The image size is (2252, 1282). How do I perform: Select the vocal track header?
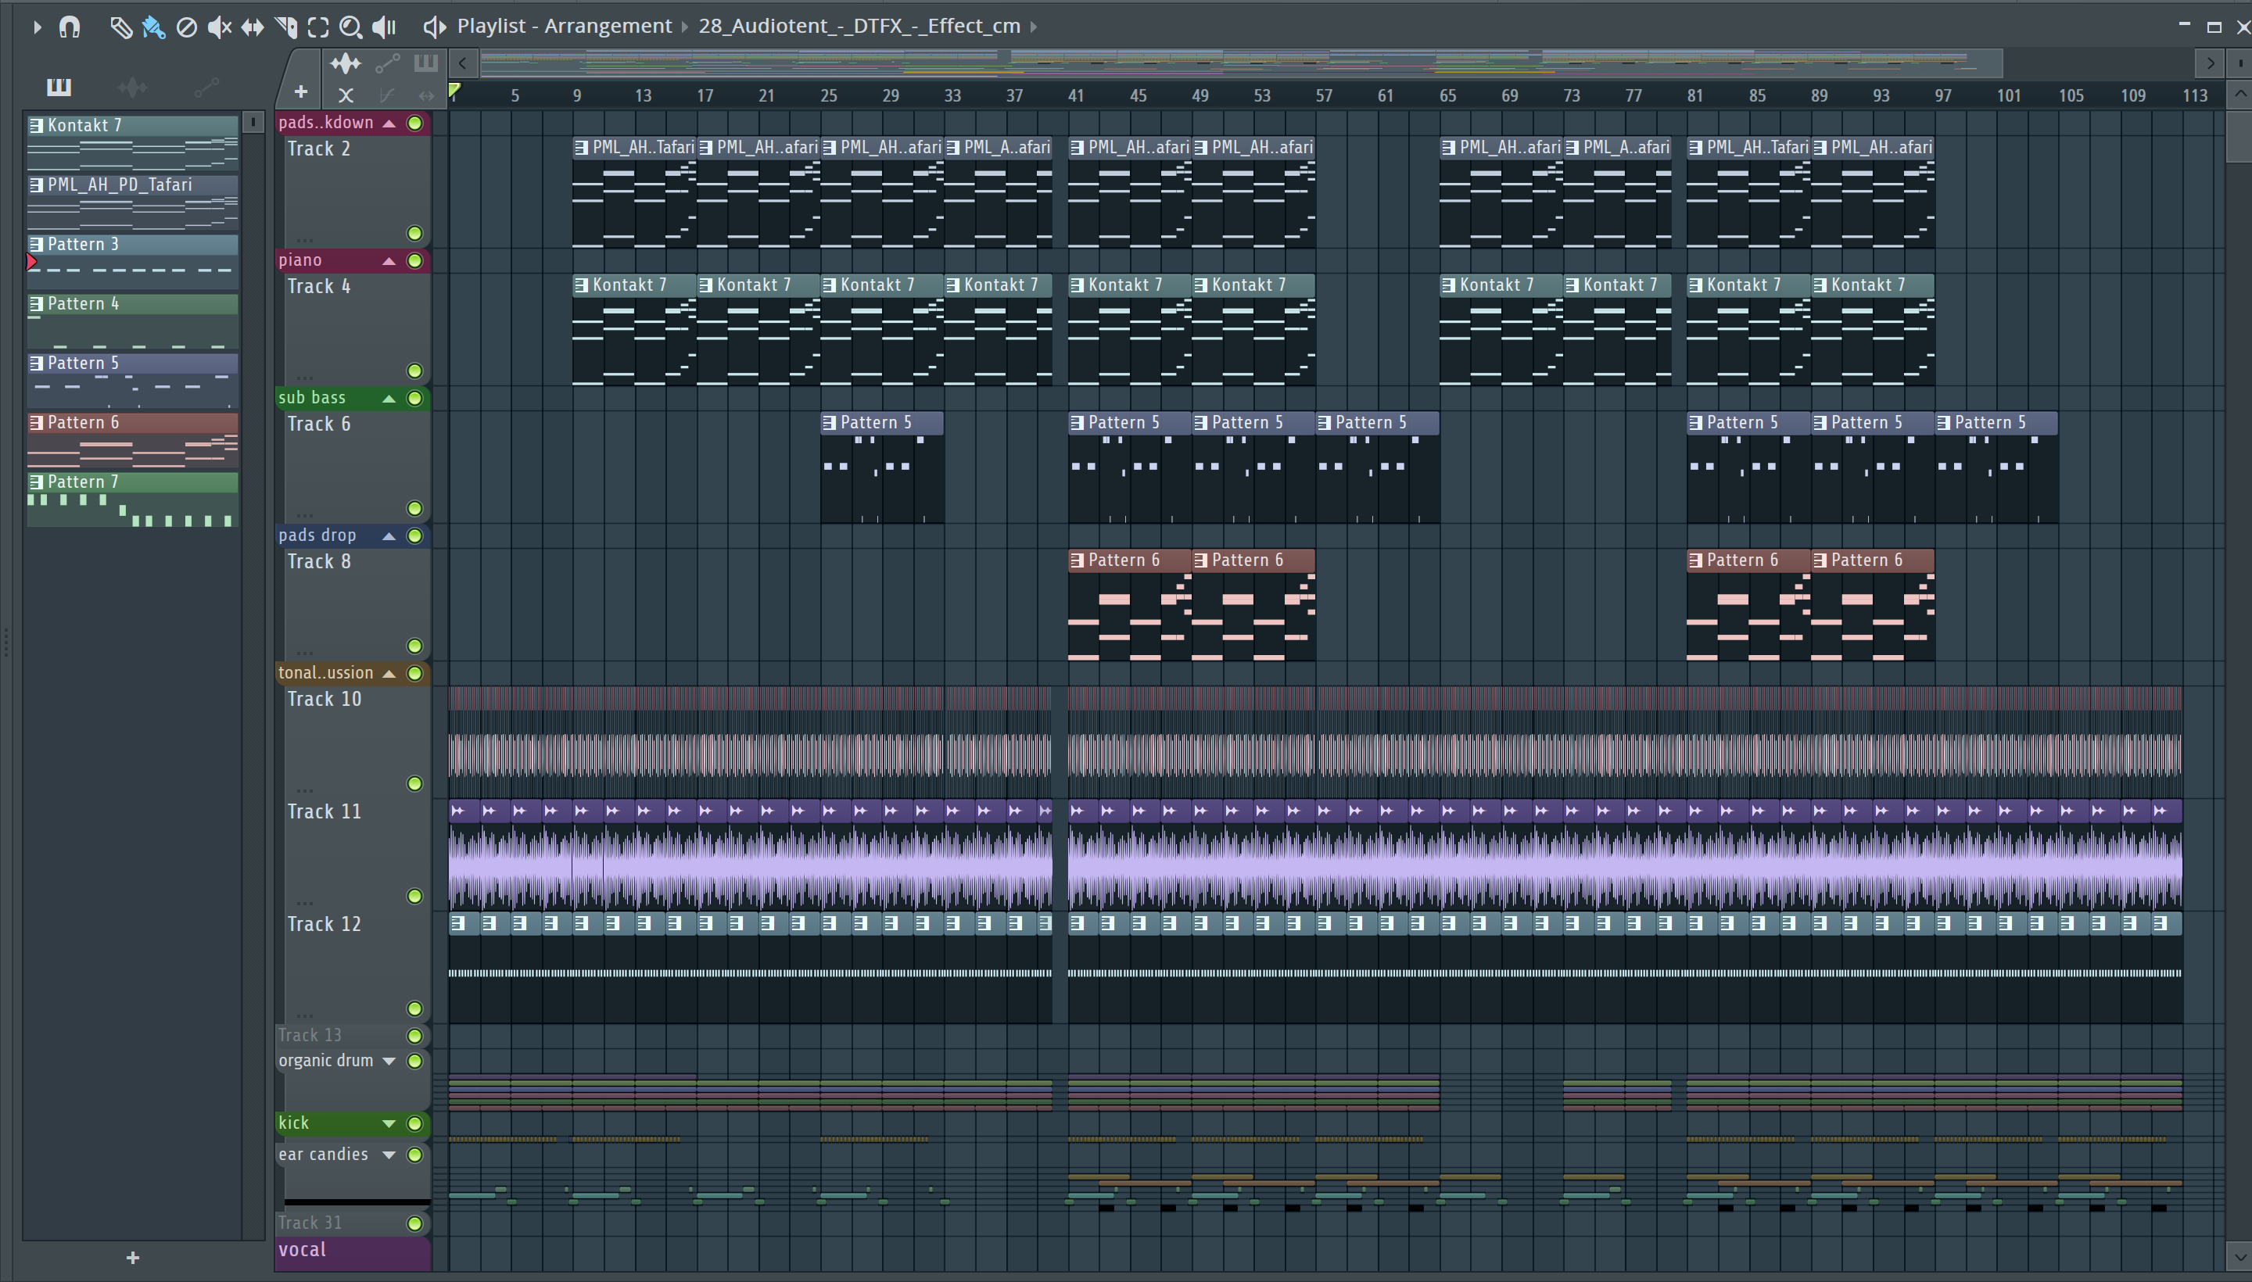click(353, 1253)
